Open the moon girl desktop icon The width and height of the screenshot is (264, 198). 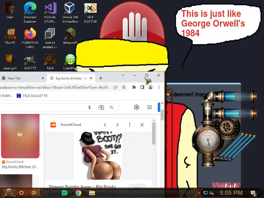[10, 62]
